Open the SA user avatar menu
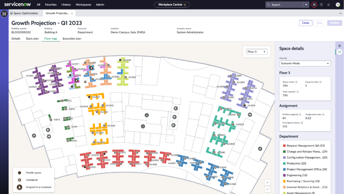 [338, 4]
